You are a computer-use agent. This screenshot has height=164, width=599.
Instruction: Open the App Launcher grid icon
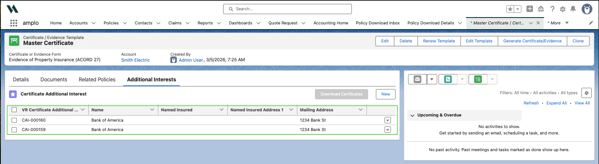pyautogui.click(x=13, y=23)
